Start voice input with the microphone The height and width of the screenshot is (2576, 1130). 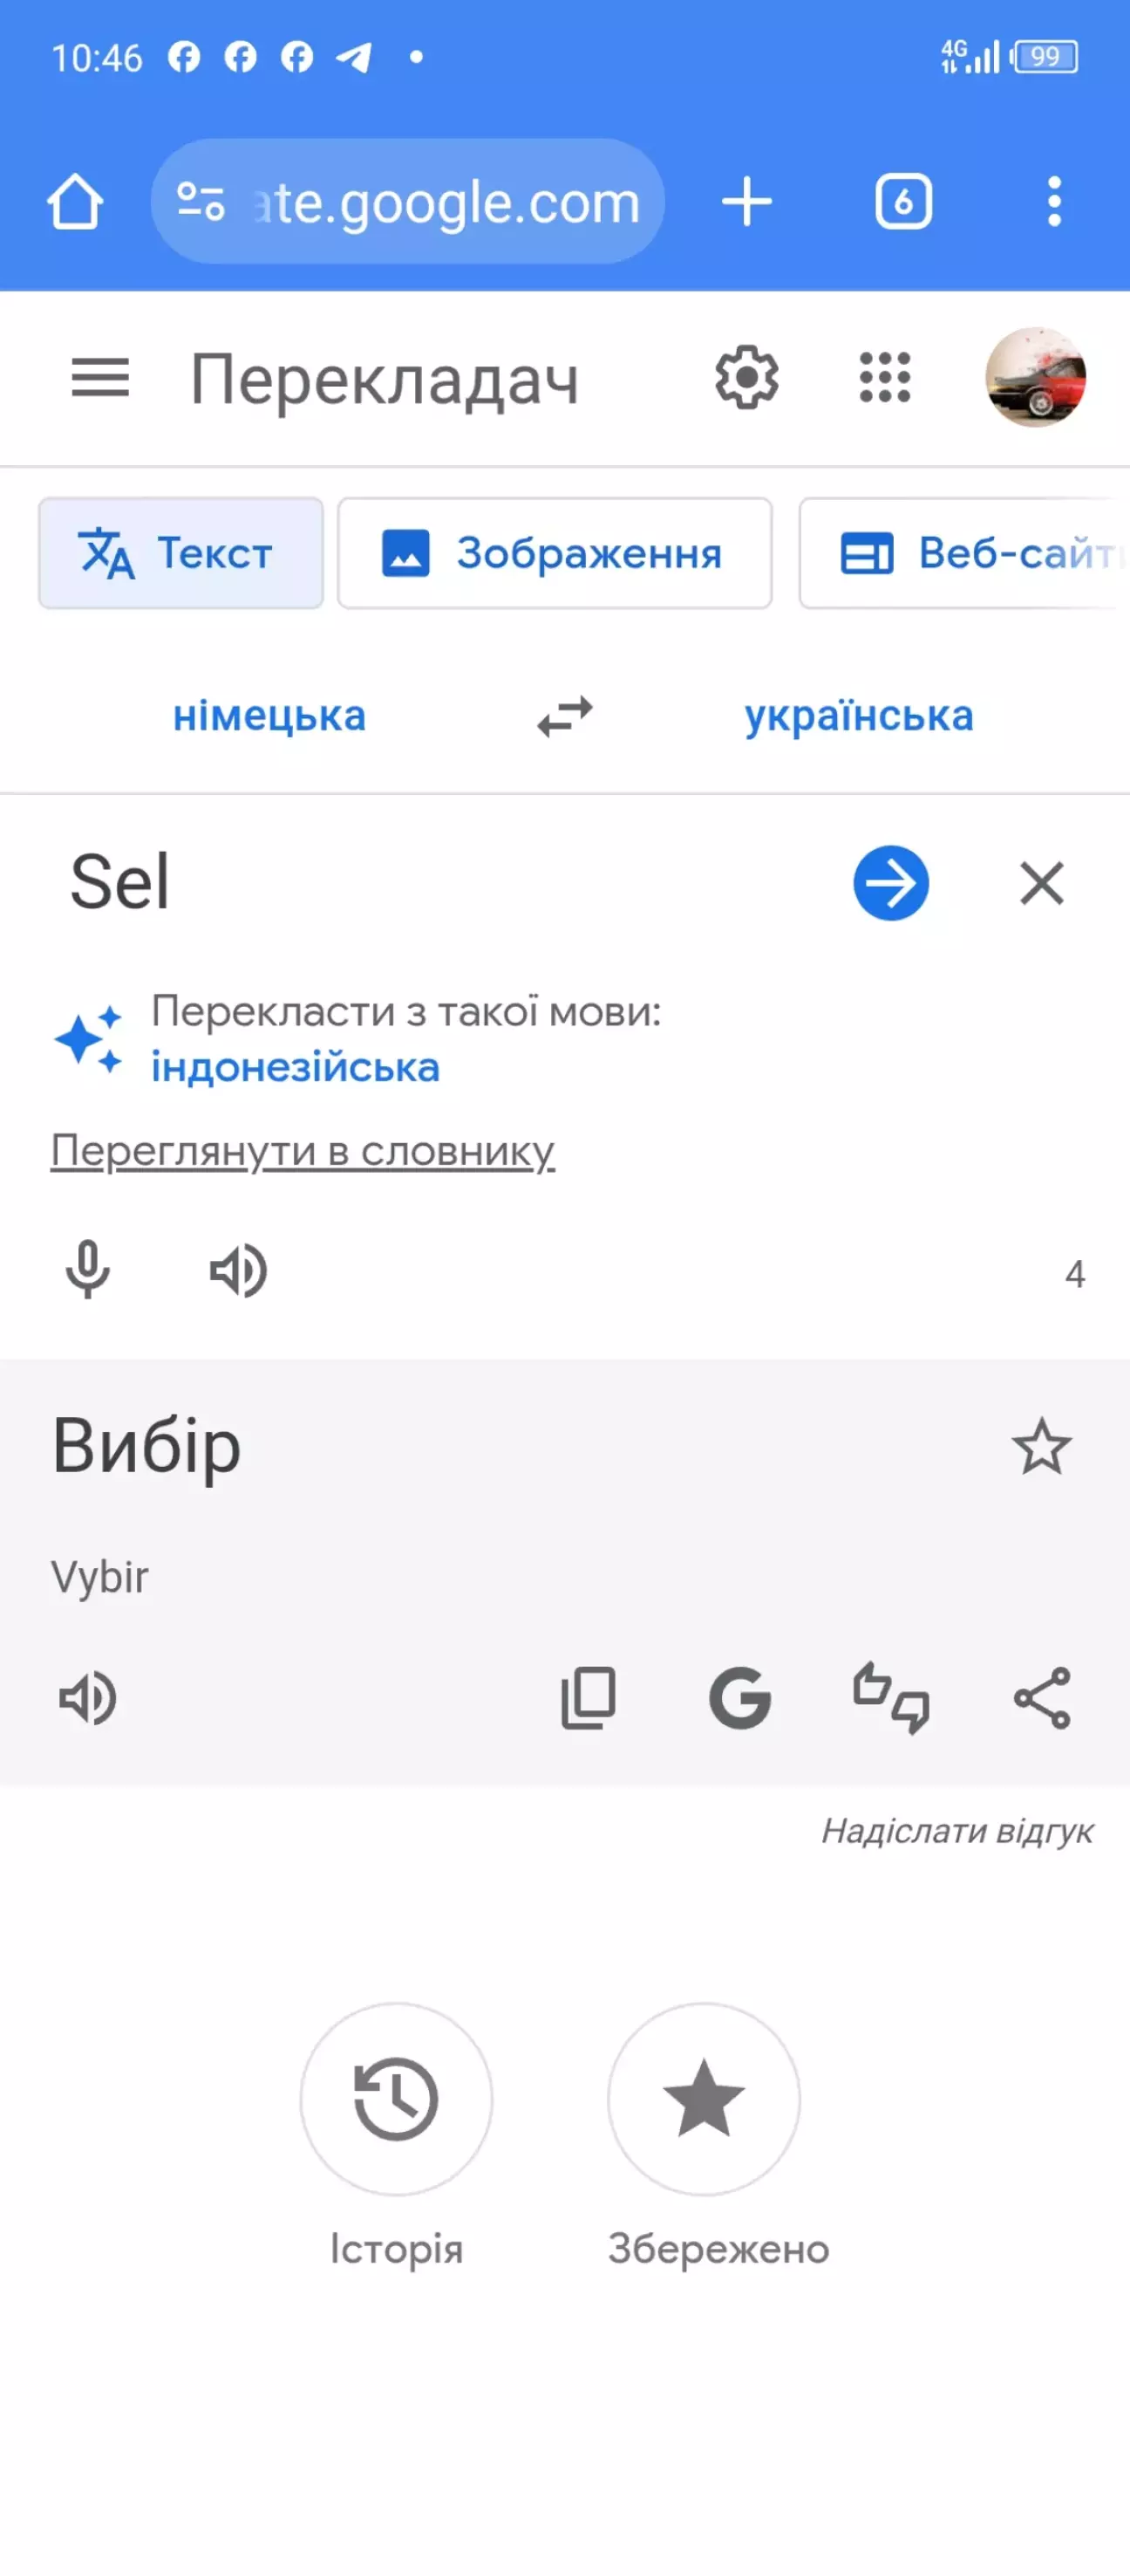coord(88,1270)
